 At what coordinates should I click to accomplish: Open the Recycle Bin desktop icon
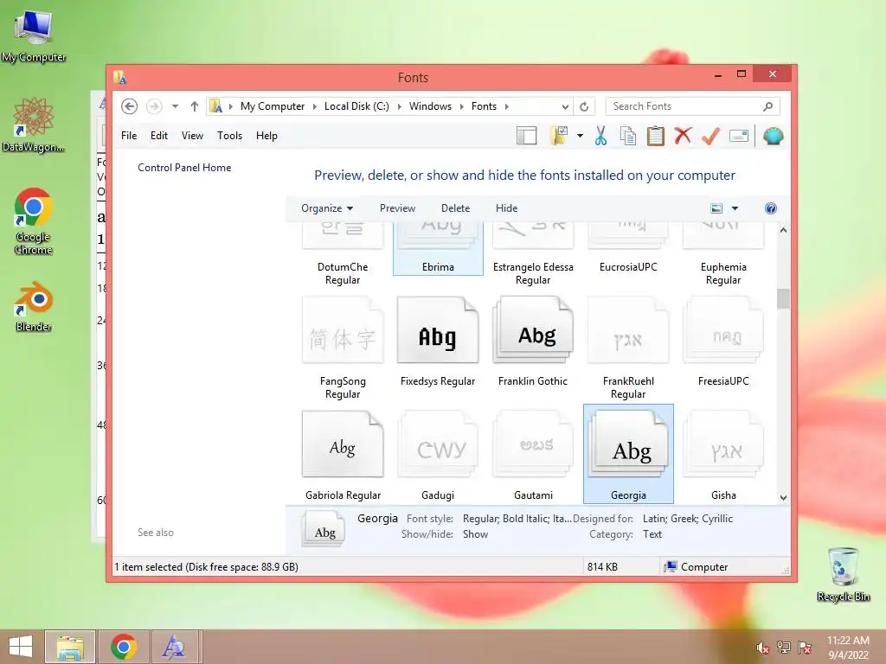[x=843, y=574]
